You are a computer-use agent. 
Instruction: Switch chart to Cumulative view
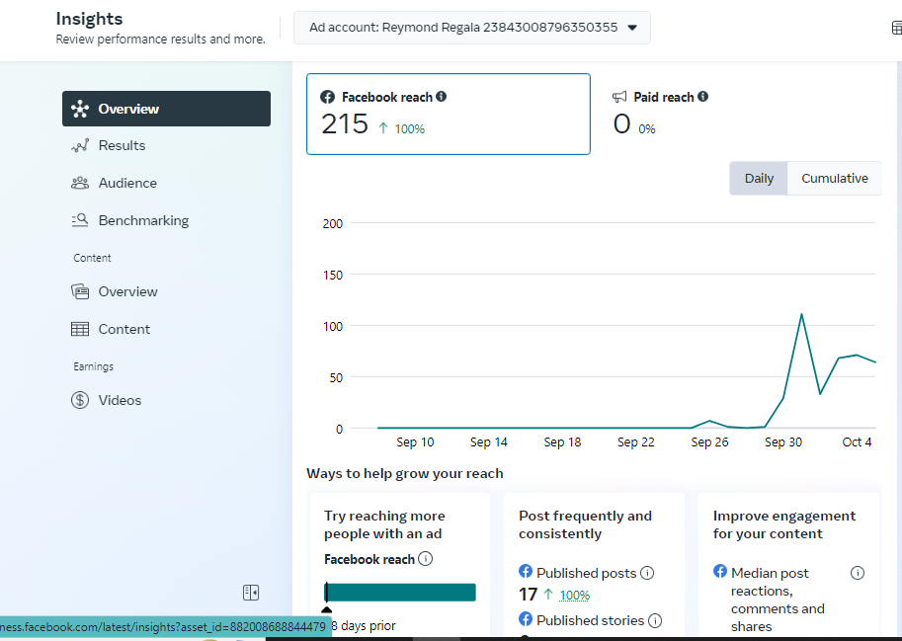pos(835,179)
